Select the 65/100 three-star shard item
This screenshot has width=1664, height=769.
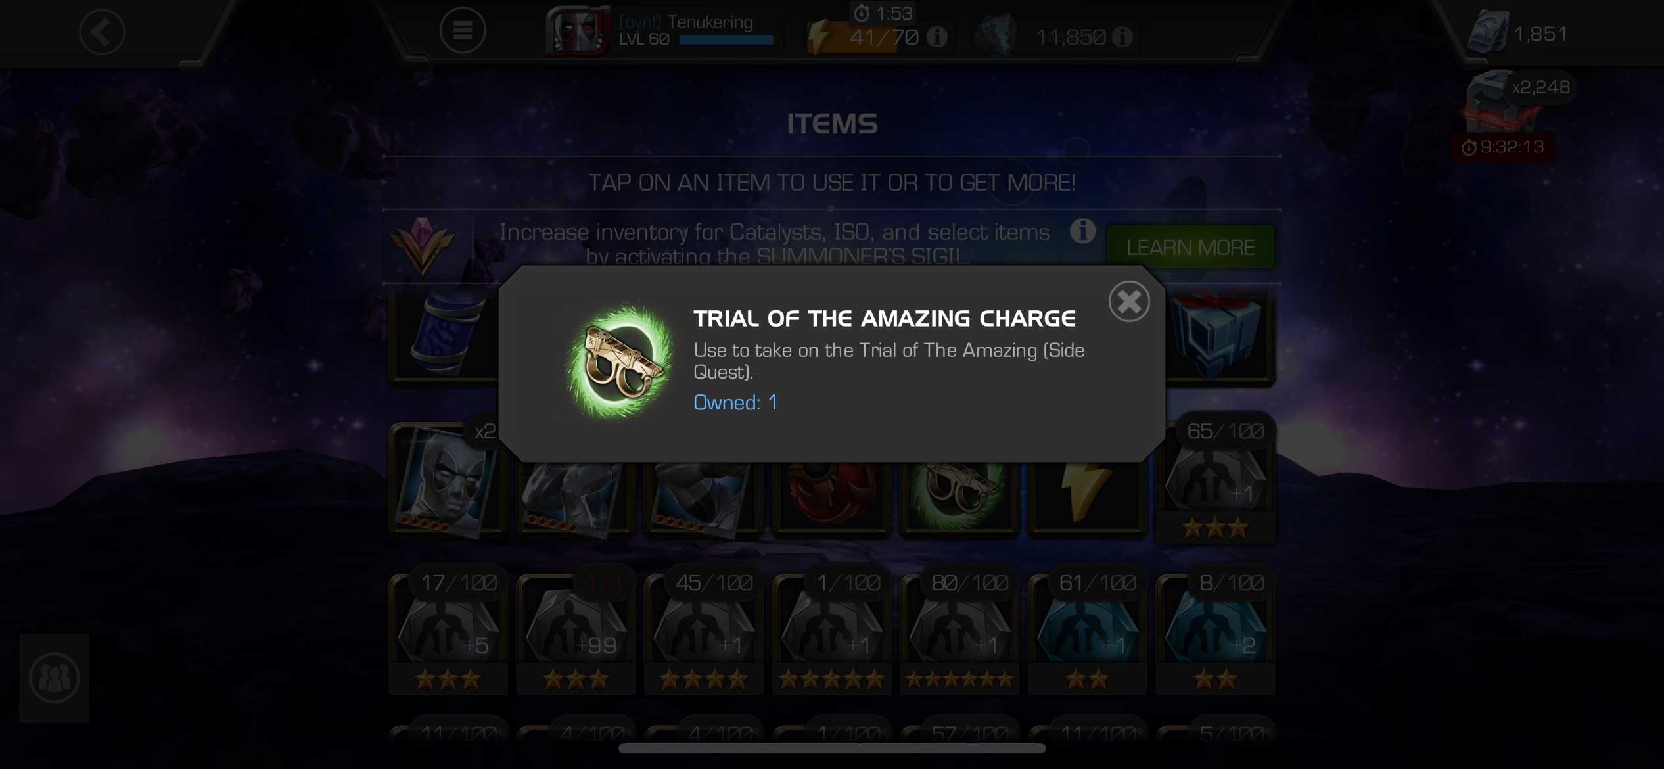pyautogui.click(x=1215, y=484)
